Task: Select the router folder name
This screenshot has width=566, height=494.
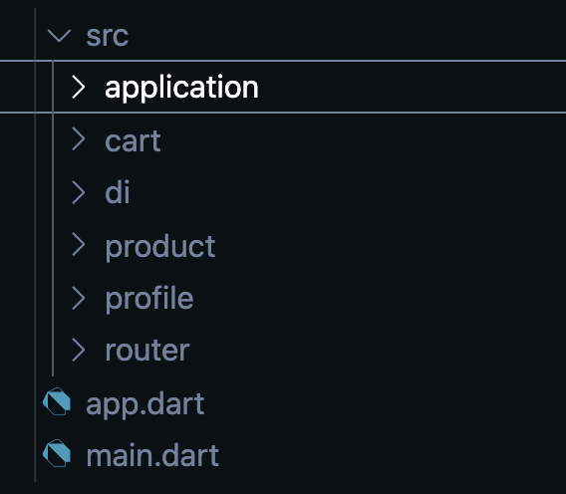Action: tap(147, 351)
